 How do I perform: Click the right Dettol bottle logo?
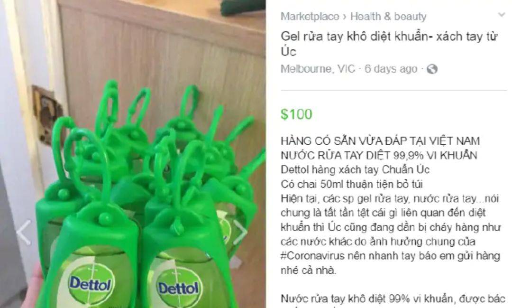point(178,288)
